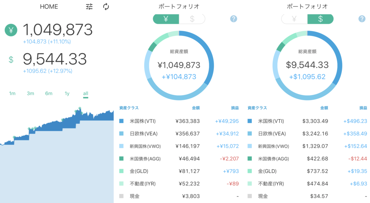Click amount ¥363,383

pyautogui.click(x=188, y=121)
